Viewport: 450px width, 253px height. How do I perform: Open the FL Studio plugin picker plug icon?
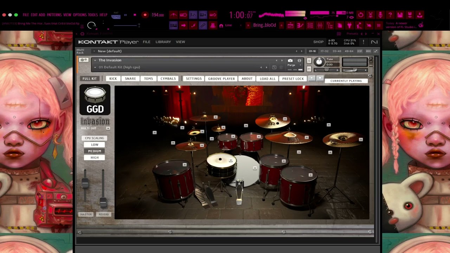[x=349, y=25]
